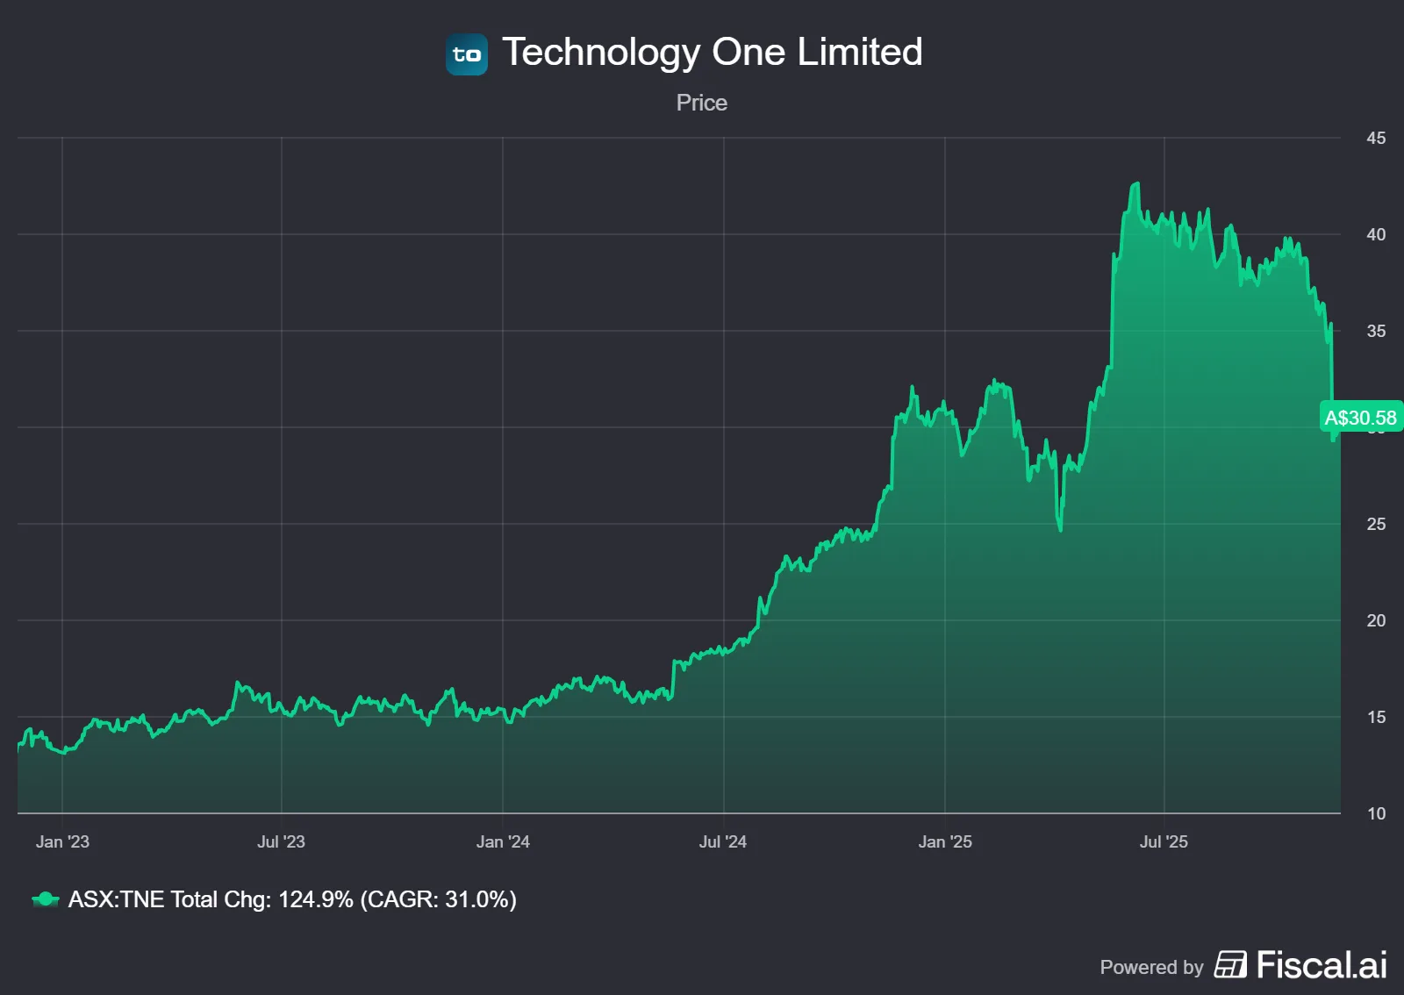
Task: Click the Technology One logo icon
Action: point(467,54)
